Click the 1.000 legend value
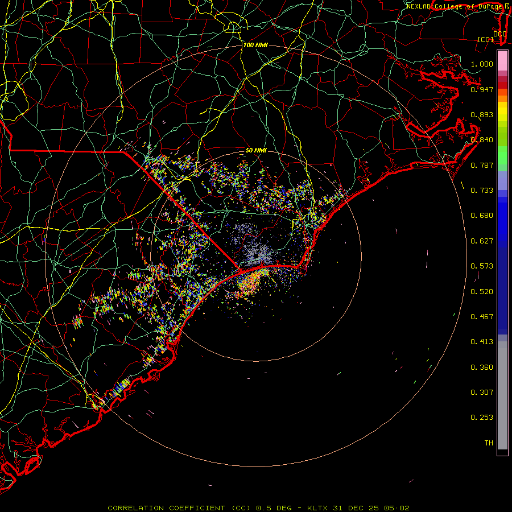The width and height of the screenshot is (512, 512). 482,64
